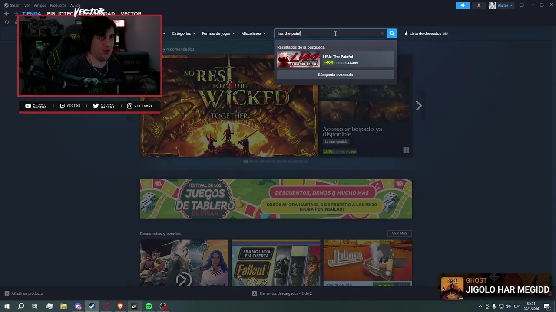Open Brave browser from taskbar
Image resolution: width=556 pixels, height=312 pixels.
pyautogui.click(x=120, y=306)
